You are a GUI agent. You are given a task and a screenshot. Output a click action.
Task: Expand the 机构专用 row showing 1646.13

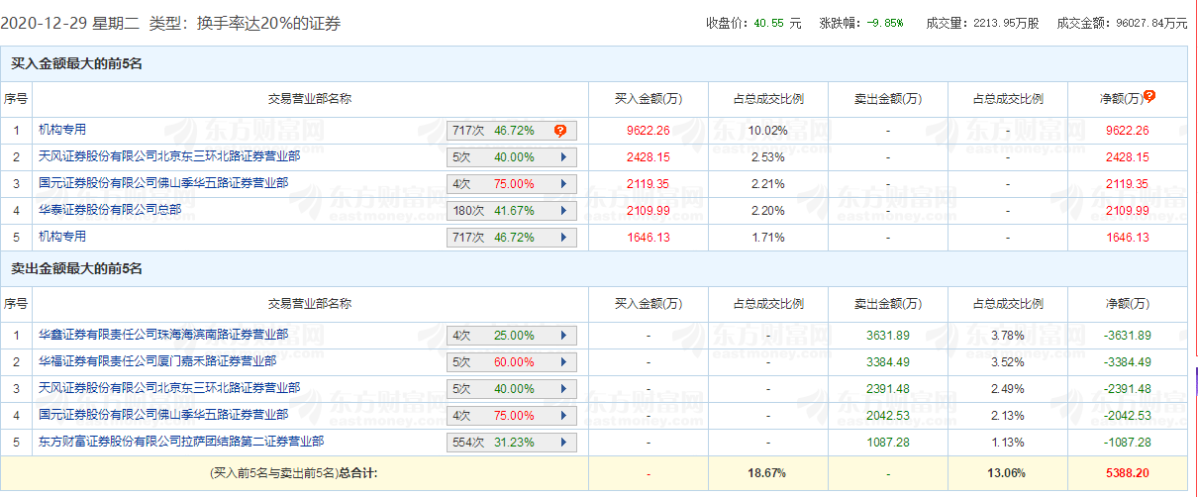563,238
